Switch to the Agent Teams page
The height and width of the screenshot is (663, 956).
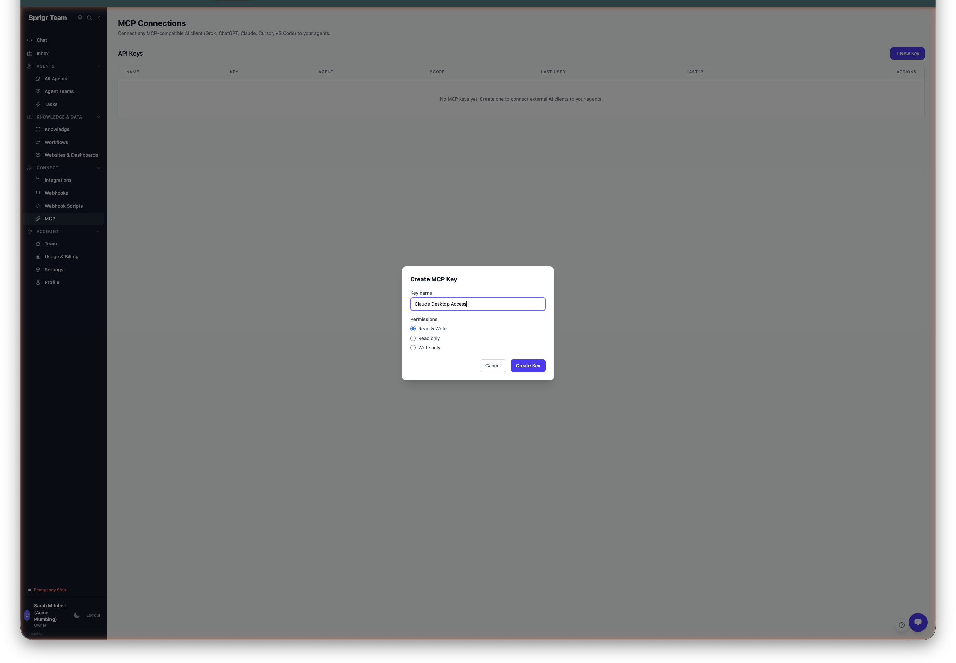pyautogui.click(x=59, y=91)
